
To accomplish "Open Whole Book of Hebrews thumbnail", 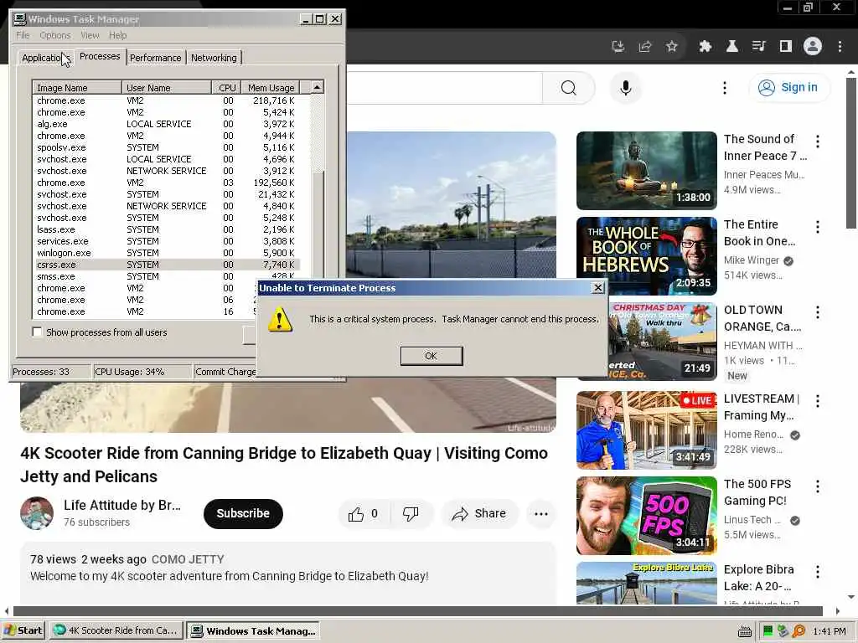I will [x=646, y=256].
